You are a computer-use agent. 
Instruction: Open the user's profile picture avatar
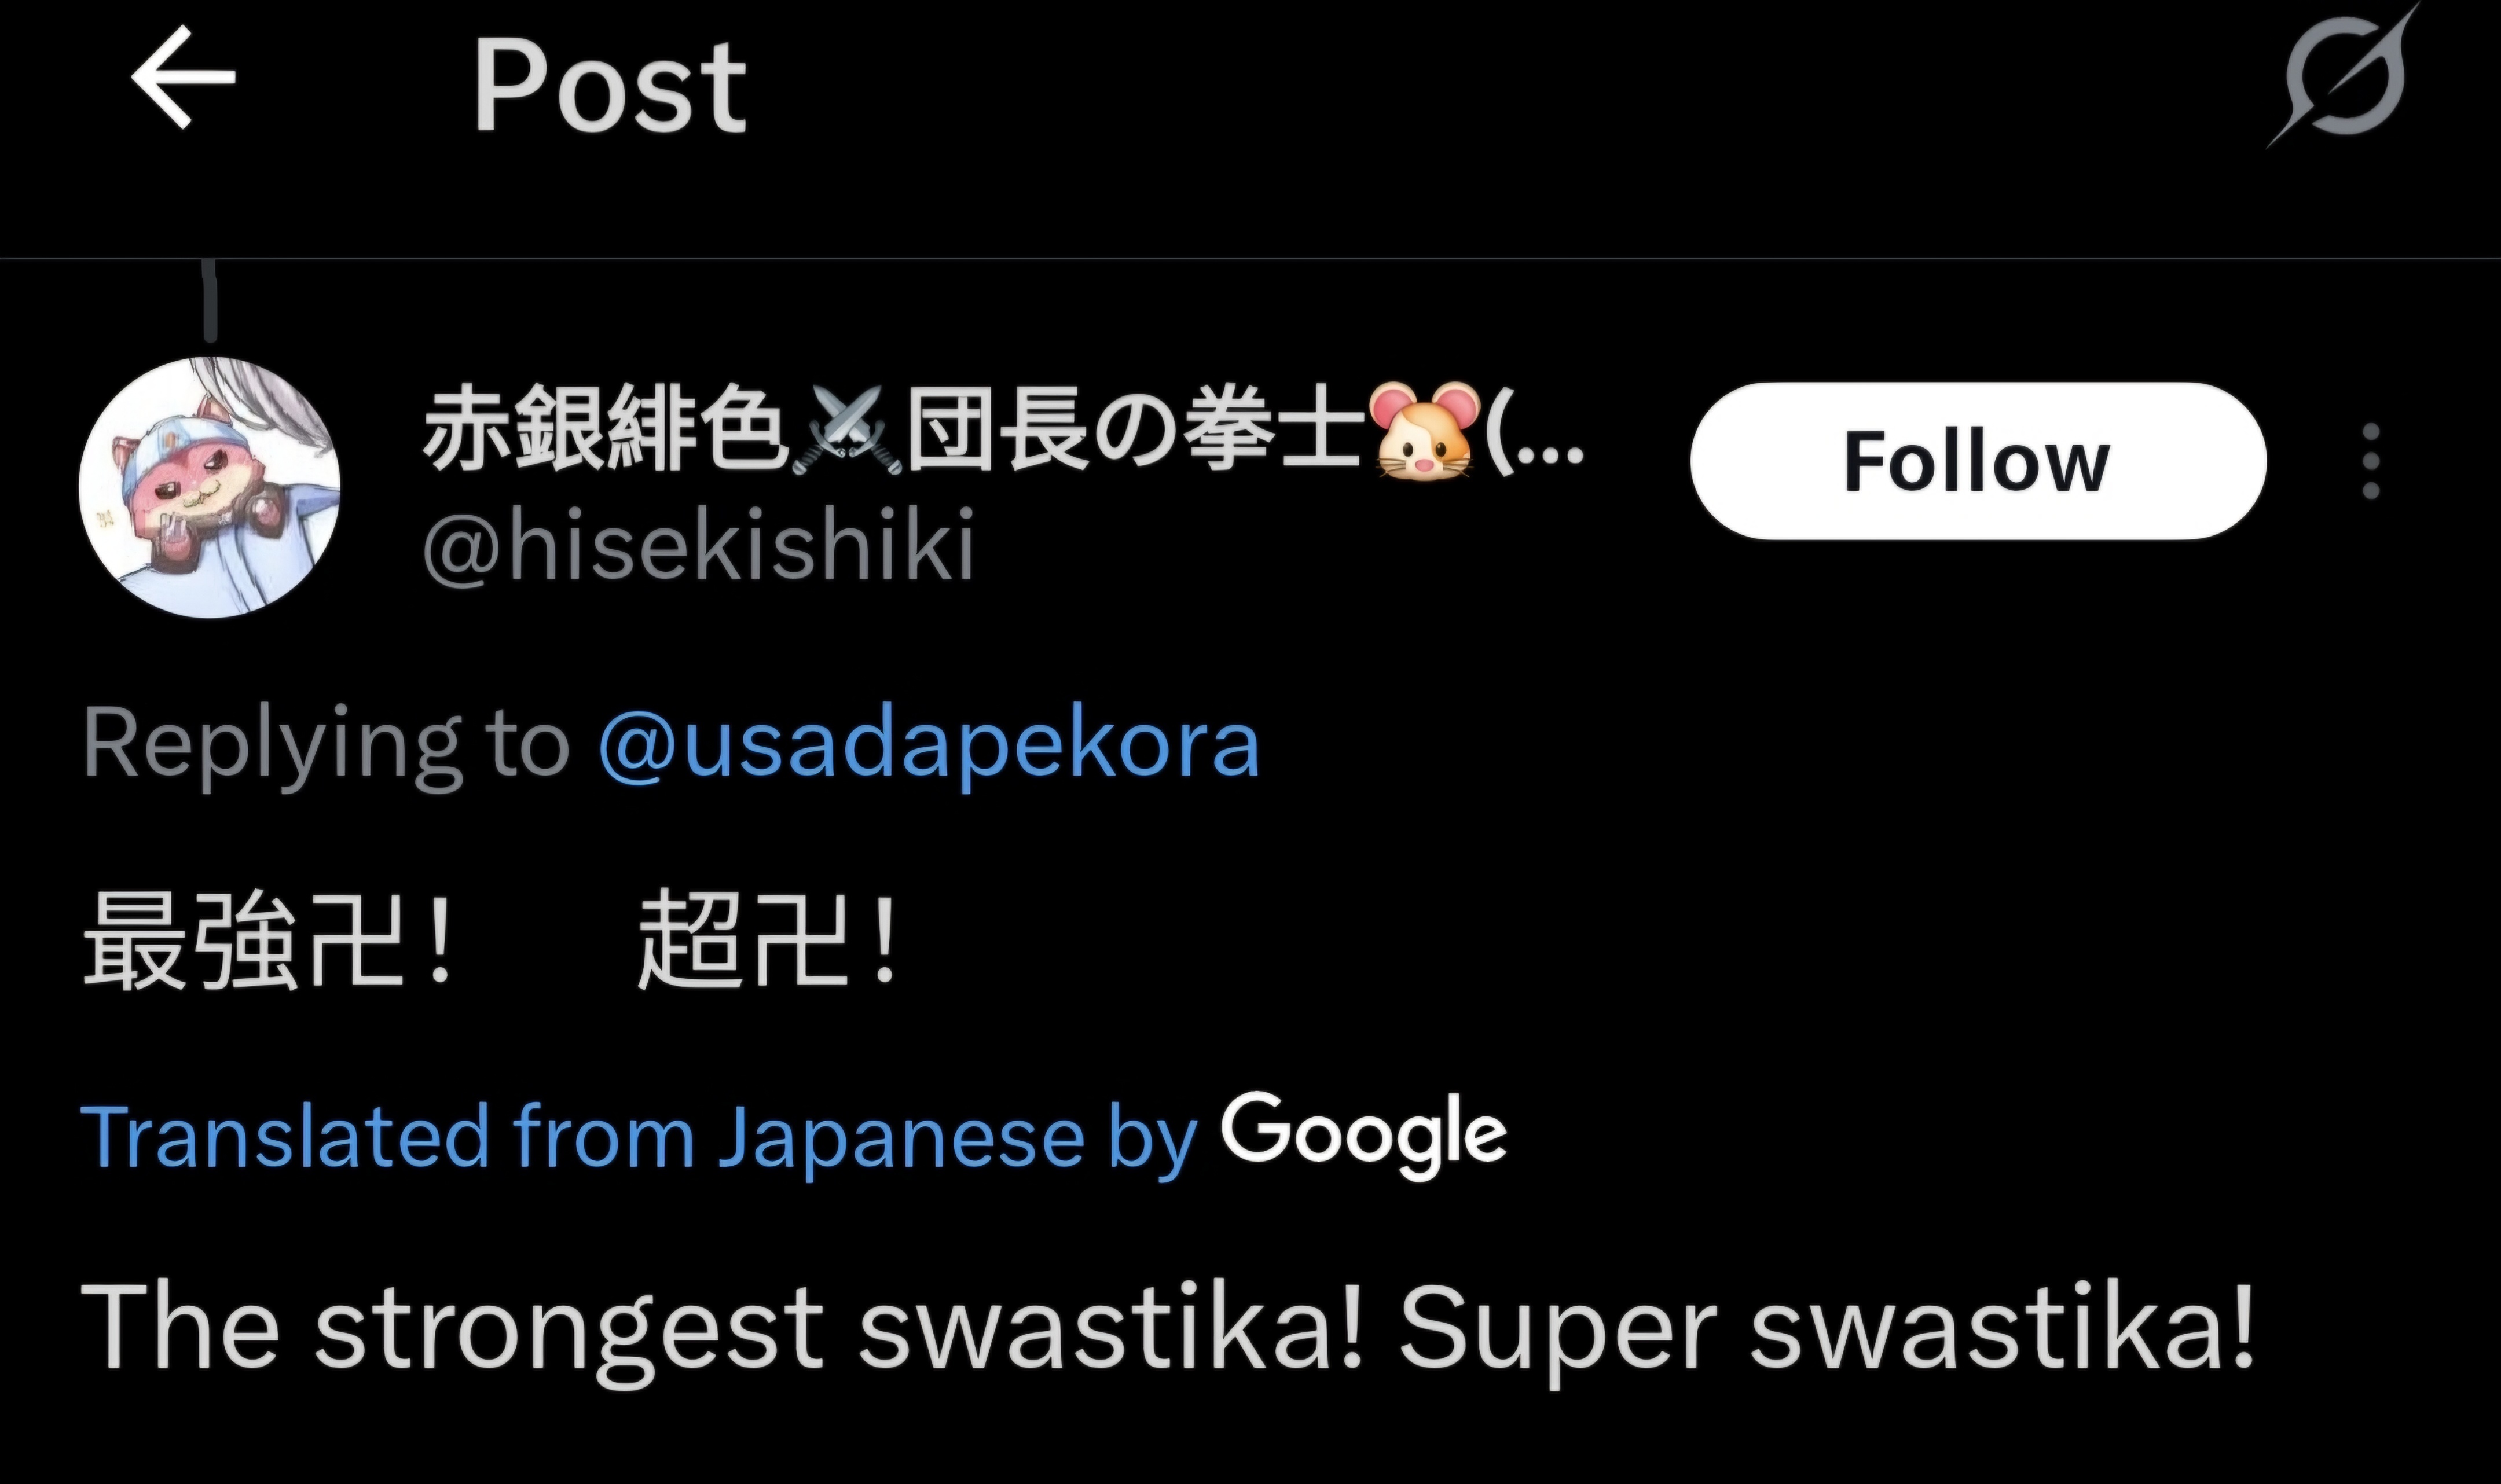pos(210,487)
